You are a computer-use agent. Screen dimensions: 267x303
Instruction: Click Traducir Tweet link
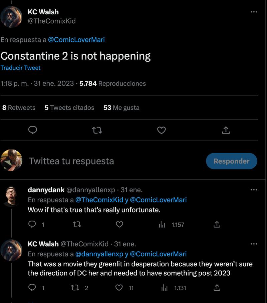tap(20, 68)
